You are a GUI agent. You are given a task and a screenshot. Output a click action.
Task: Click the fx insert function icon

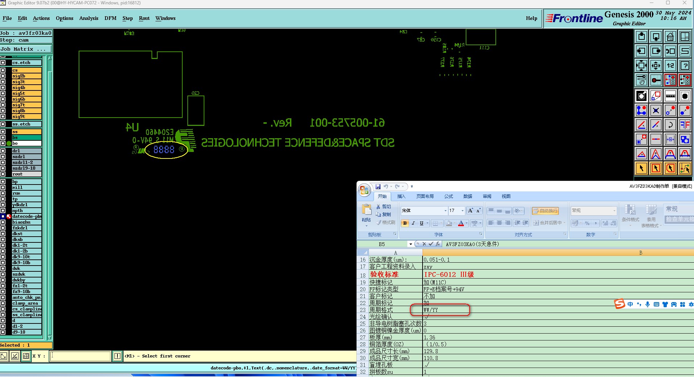click(x=438, y=244)
